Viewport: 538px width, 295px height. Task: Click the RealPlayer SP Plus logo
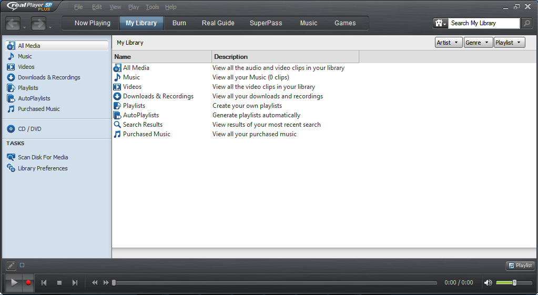(30, 6)
